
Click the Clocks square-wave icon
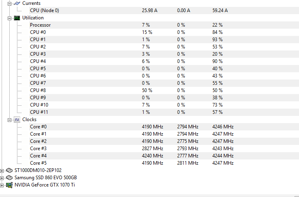[x=17, y=119]
